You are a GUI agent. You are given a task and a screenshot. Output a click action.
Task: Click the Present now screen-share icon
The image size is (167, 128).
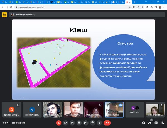coord(86,122)
